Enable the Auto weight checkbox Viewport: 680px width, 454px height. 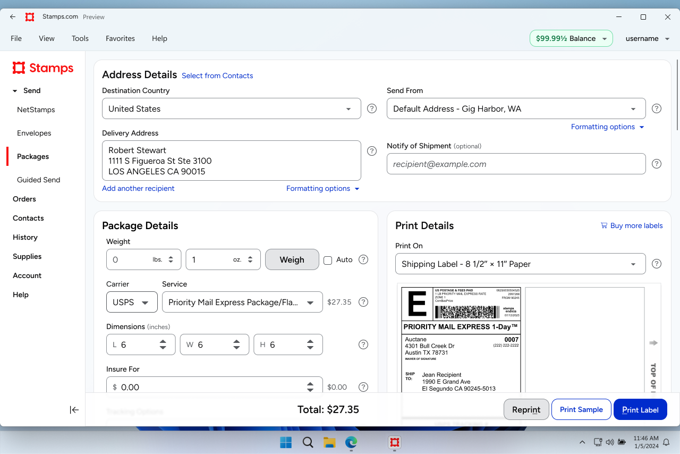point(328,260)
